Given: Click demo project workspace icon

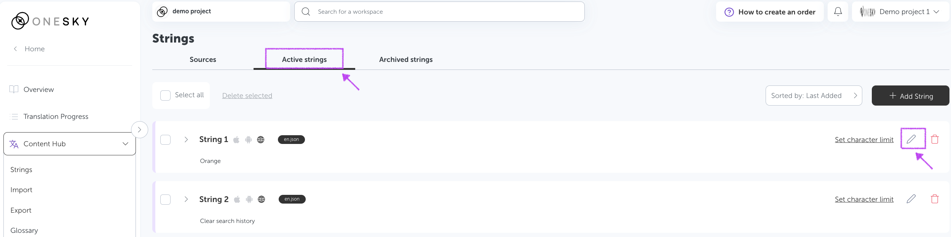Looking at the screenshot, I should [x=162, y=12].
